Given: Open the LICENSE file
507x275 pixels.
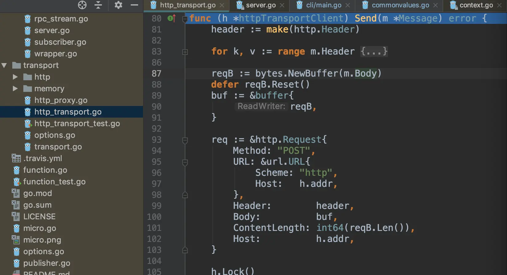Looking at the screenshot, I should click(39, 217).
